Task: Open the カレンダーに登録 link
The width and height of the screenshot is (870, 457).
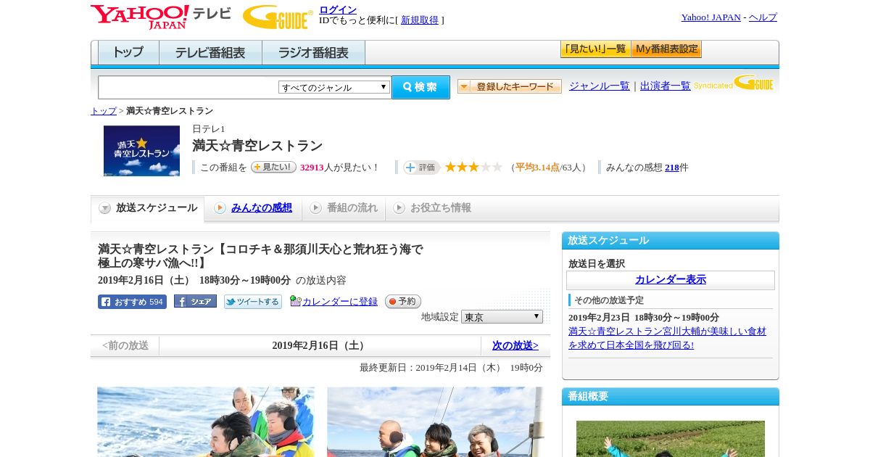Action: [340, 302]
